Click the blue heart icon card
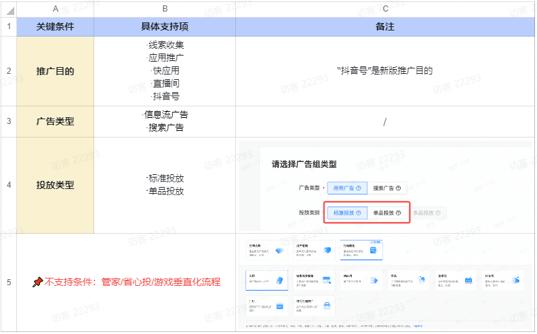 click(314, 250)
